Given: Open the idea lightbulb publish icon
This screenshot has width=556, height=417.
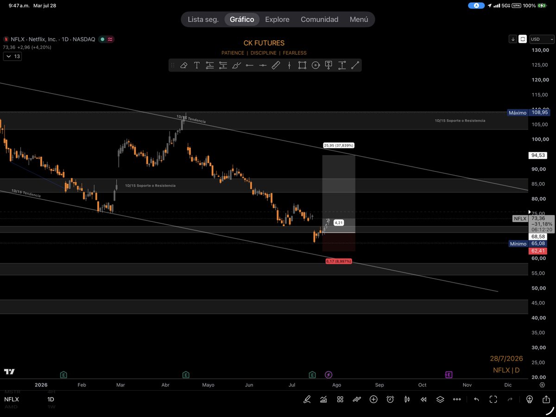Looking at the screenshot, I should [x=530, y=399].
